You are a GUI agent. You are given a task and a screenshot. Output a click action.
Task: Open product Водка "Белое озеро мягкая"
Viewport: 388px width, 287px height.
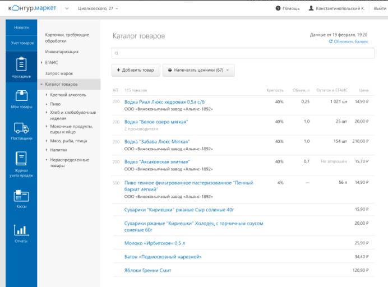point(156,122)
